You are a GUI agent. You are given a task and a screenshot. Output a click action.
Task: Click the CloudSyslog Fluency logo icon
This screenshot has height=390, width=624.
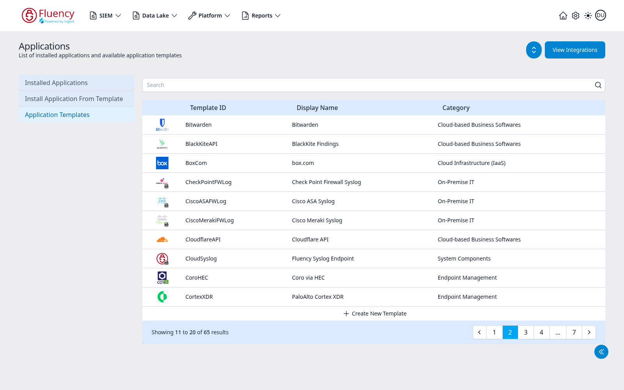[x=162, y=259]
